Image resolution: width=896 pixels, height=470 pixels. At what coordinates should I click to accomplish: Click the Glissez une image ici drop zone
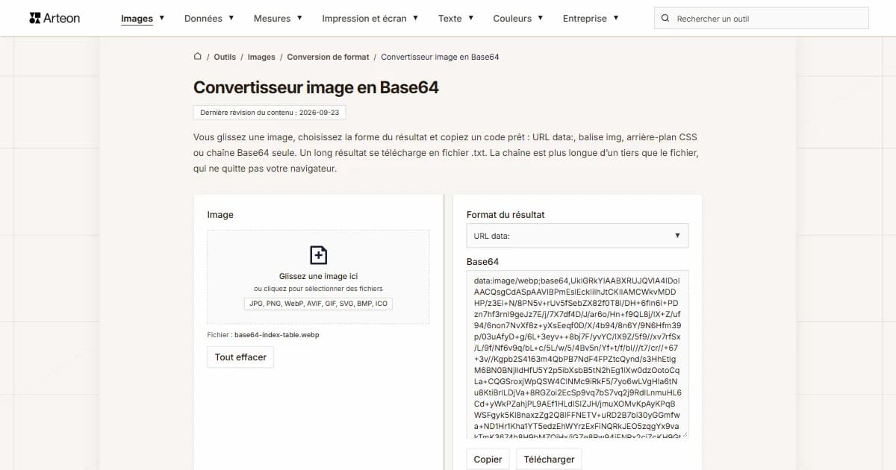[318, 277]
